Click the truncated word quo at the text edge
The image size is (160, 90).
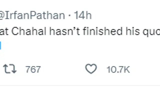click(151, 32)
